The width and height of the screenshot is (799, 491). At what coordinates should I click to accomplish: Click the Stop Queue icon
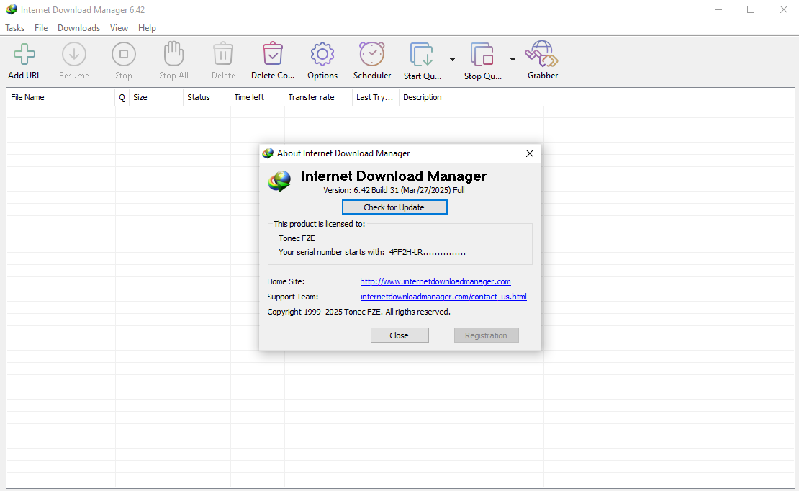pos(482,55)
